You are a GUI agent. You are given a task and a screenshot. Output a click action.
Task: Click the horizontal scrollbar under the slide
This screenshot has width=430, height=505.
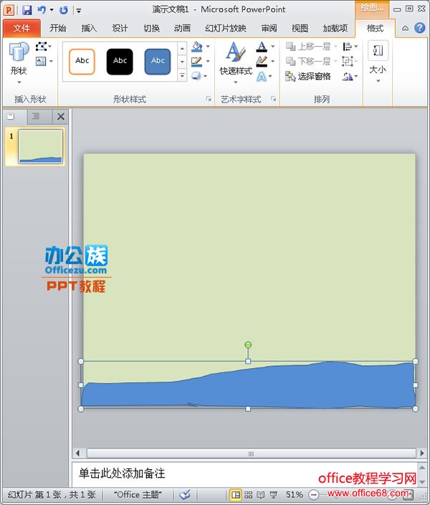pos(251,453)
